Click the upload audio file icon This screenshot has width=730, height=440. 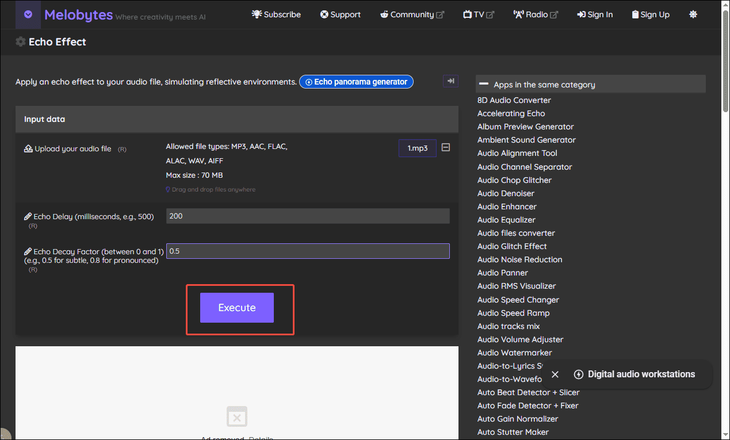[x=28, y=148]
